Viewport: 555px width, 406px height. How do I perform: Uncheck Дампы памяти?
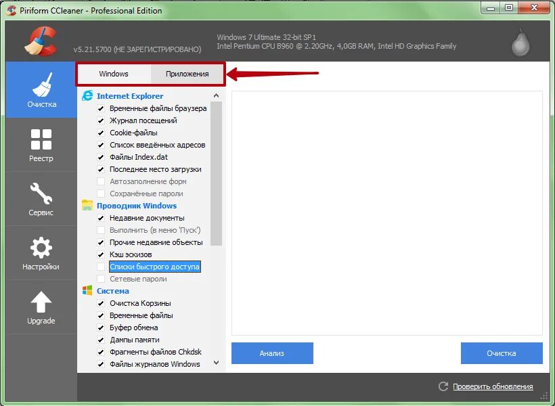coord(101,340)
